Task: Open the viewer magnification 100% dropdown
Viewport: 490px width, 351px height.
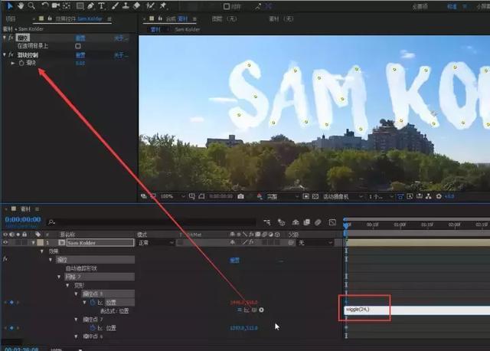Action: [166, 196]
